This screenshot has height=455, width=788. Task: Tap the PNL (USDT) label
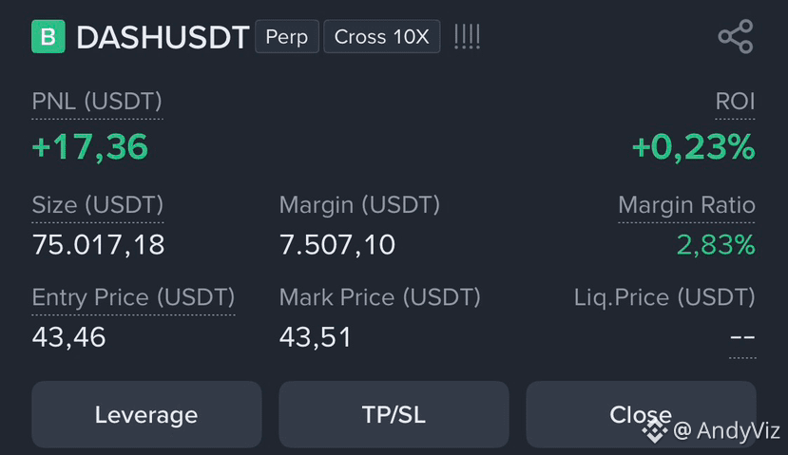point(97,102)
